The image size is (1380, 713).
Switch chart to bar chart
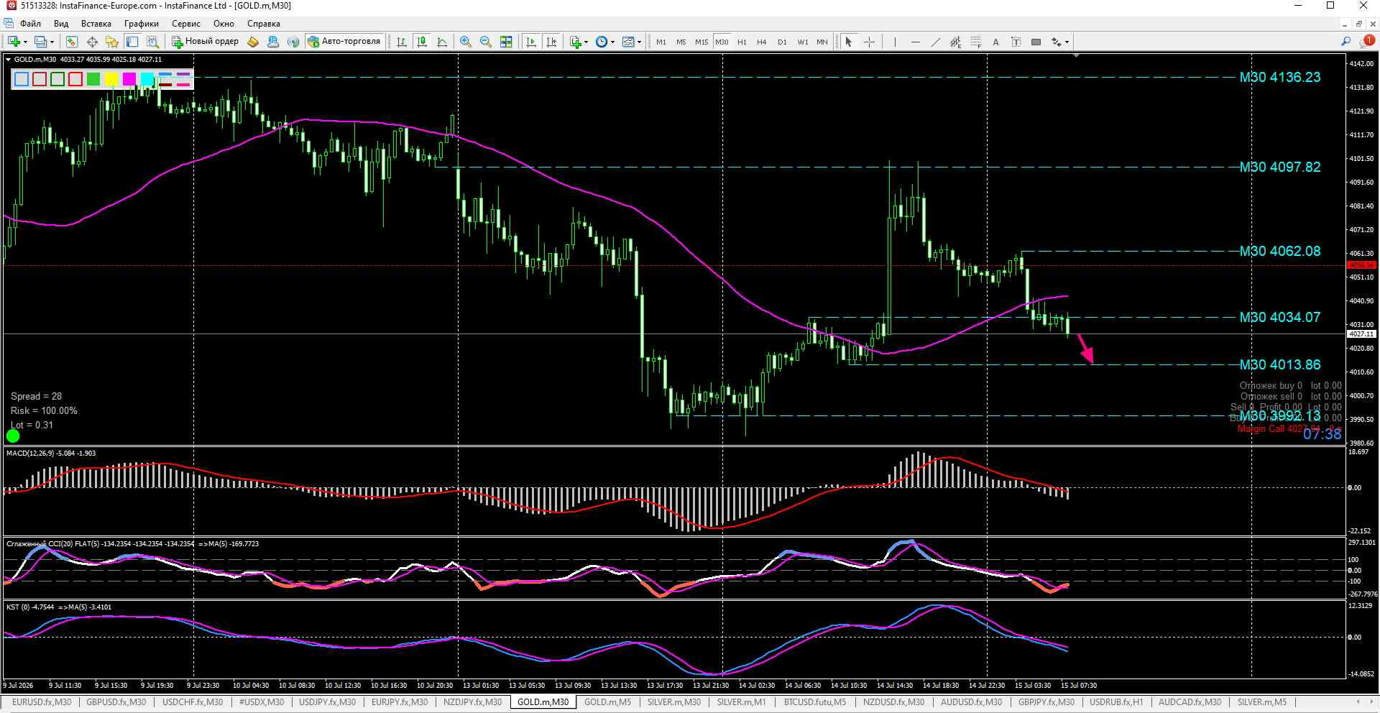[402, 42]
